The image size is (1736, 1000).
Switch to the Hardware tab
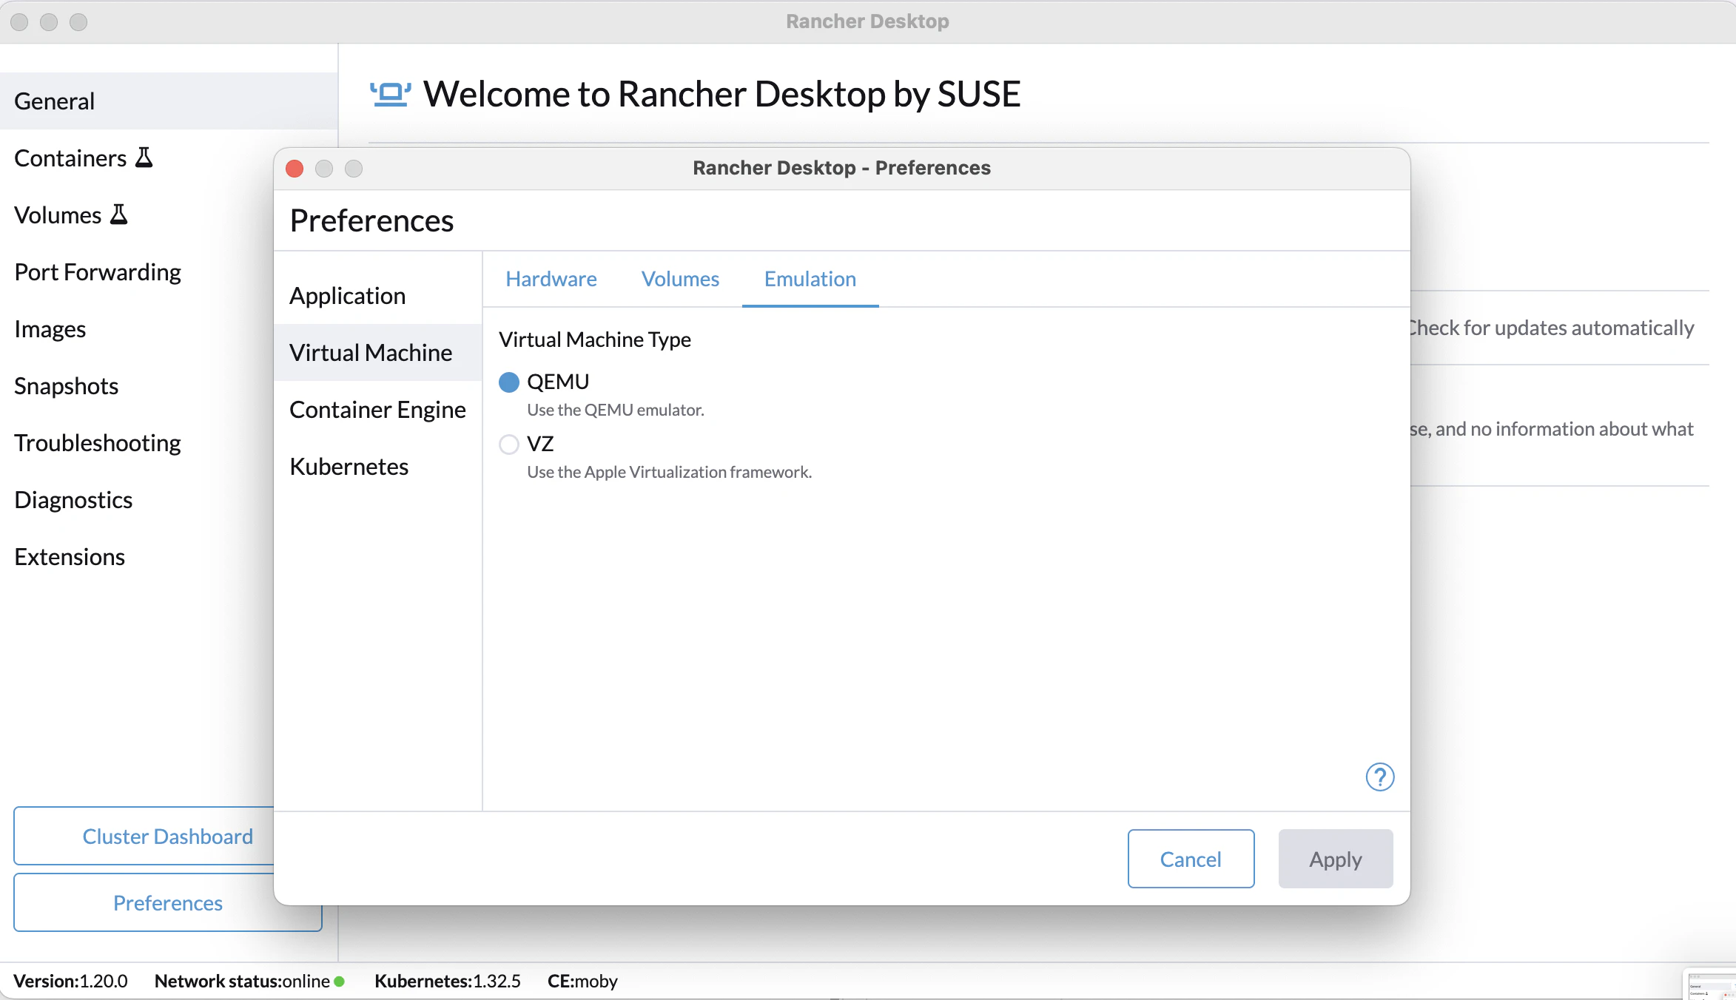(551, 279)
